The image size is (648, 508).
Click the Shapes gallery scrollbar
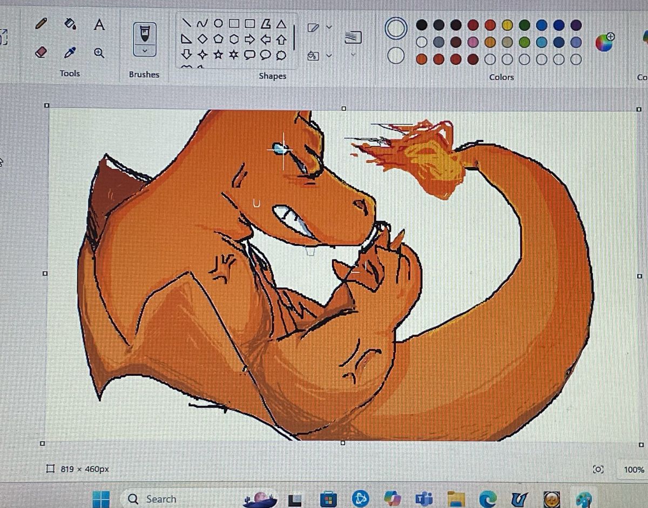pyautogui.click(x=294, y=37)
